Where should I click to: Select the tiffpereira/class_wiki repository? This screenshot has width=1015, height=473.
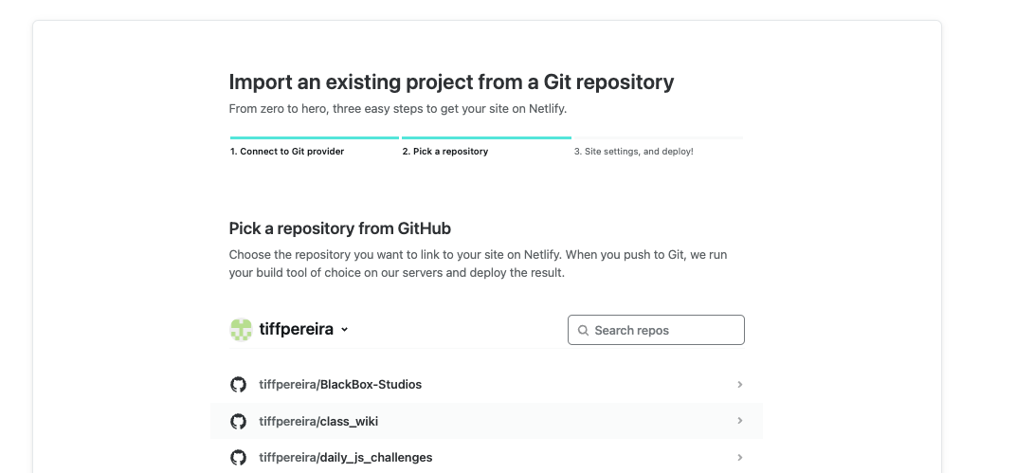(x=487, y=421)
